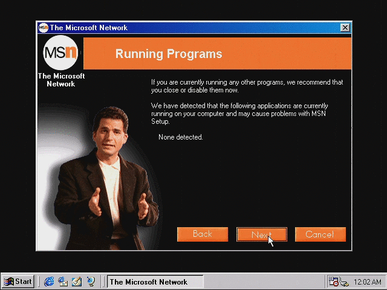Click the MSN title bar icon
The height and width of the screenshot is (290, 387).
tap(44, 27)
